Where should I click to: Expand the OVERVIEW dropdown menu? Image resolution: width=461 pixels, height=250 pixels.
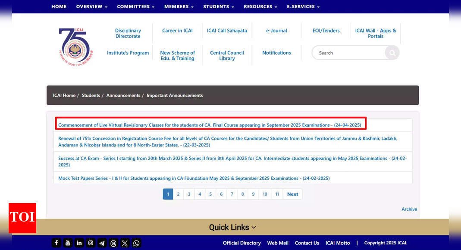click(x=92, y=6)
